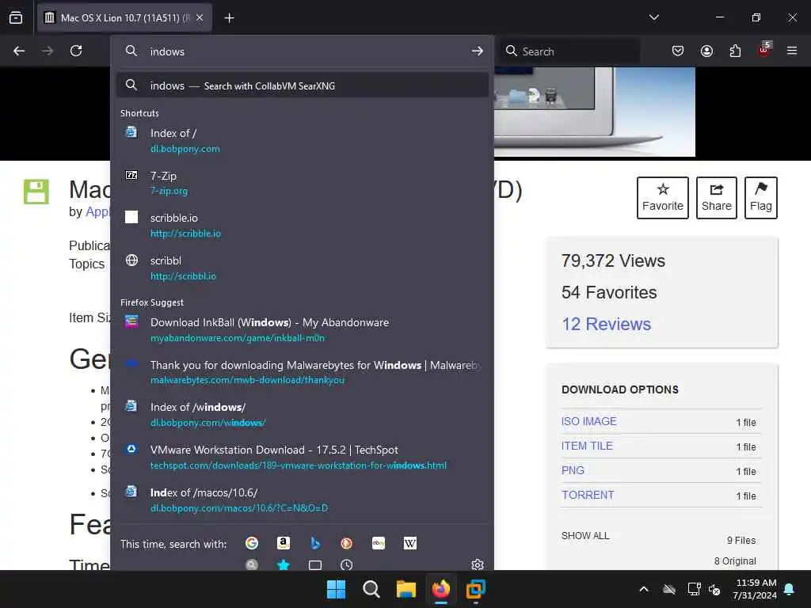Open the 12 Reviews link
This screenshot has height=608, width=811.
(606, 324)
